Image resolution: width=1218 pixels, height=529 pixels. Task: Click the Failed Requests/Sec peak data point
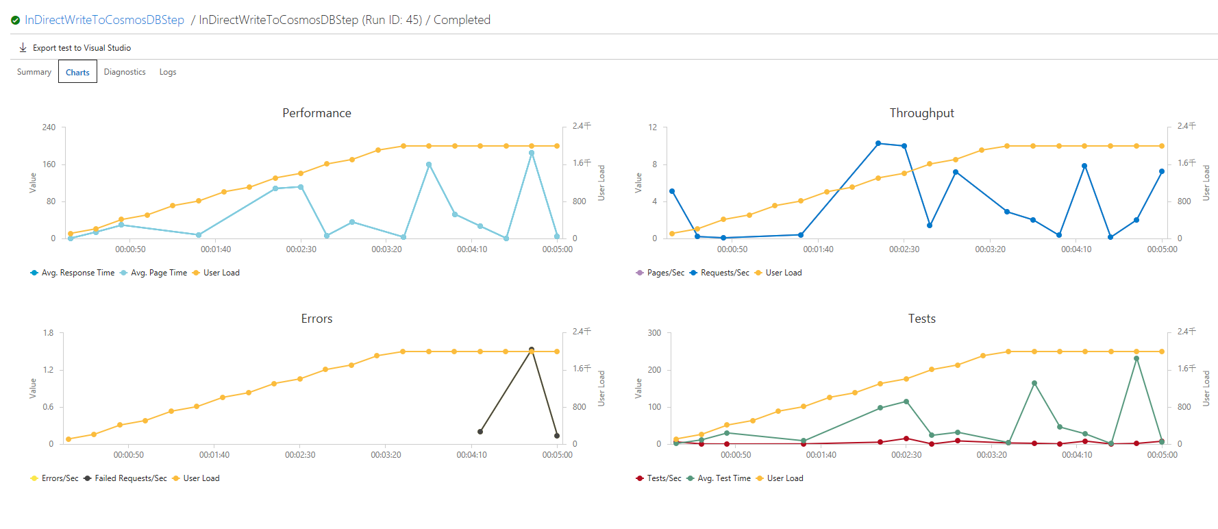(531, 349)
